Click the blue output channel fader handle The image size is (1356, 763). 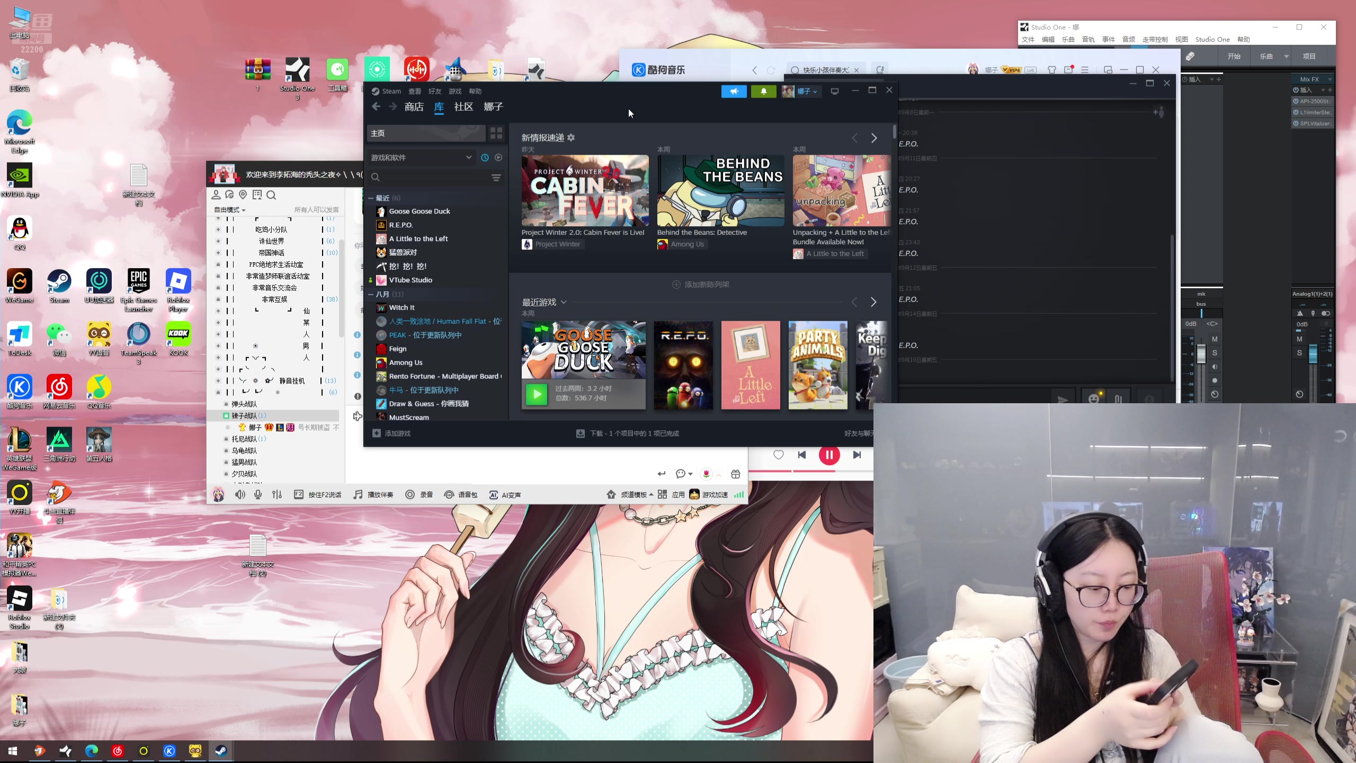(x=1313, y=354)
